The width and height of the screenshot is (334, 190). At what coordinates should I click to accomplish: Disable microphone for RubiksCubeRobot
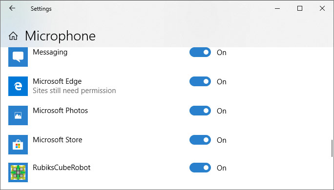[200, 168]
